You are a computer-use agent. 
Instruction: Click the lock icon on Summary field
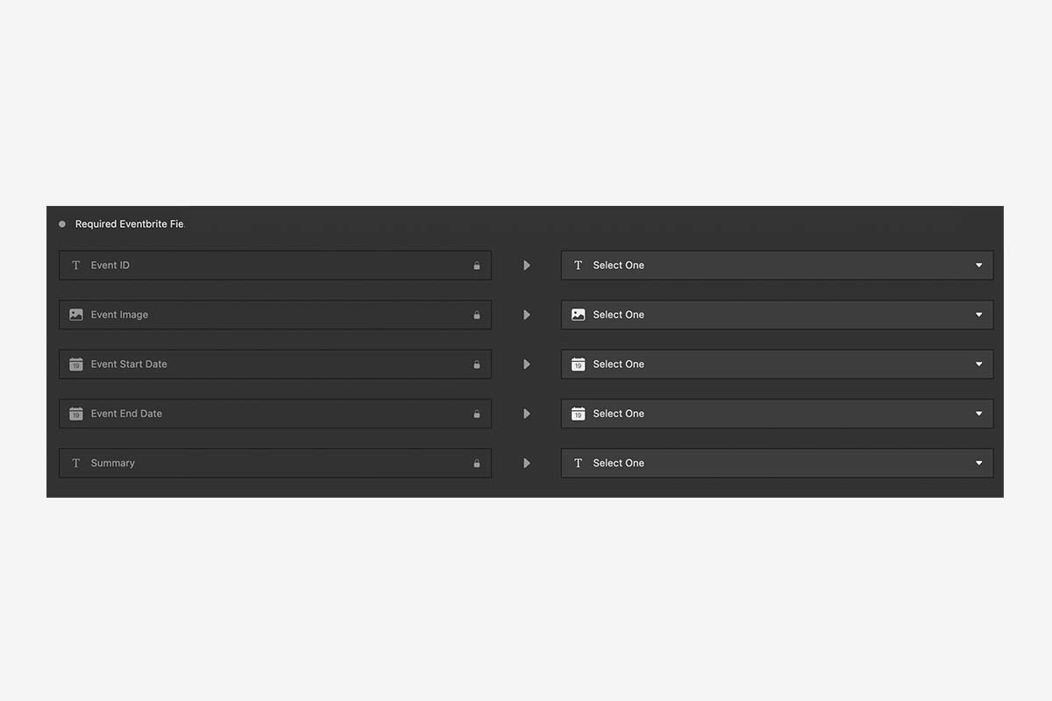[x=477, y=464]
